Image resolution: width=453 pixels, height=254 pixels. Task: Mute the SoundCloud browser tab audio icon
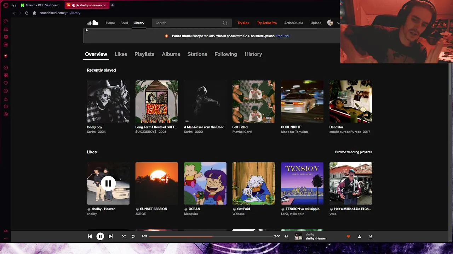(x=73, y=5)
